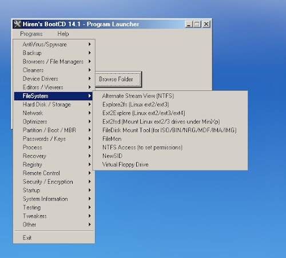Open Passwords / Keys submenu
Screen dimensions: 286x258
pyautogui.click(x=53, y=138)
